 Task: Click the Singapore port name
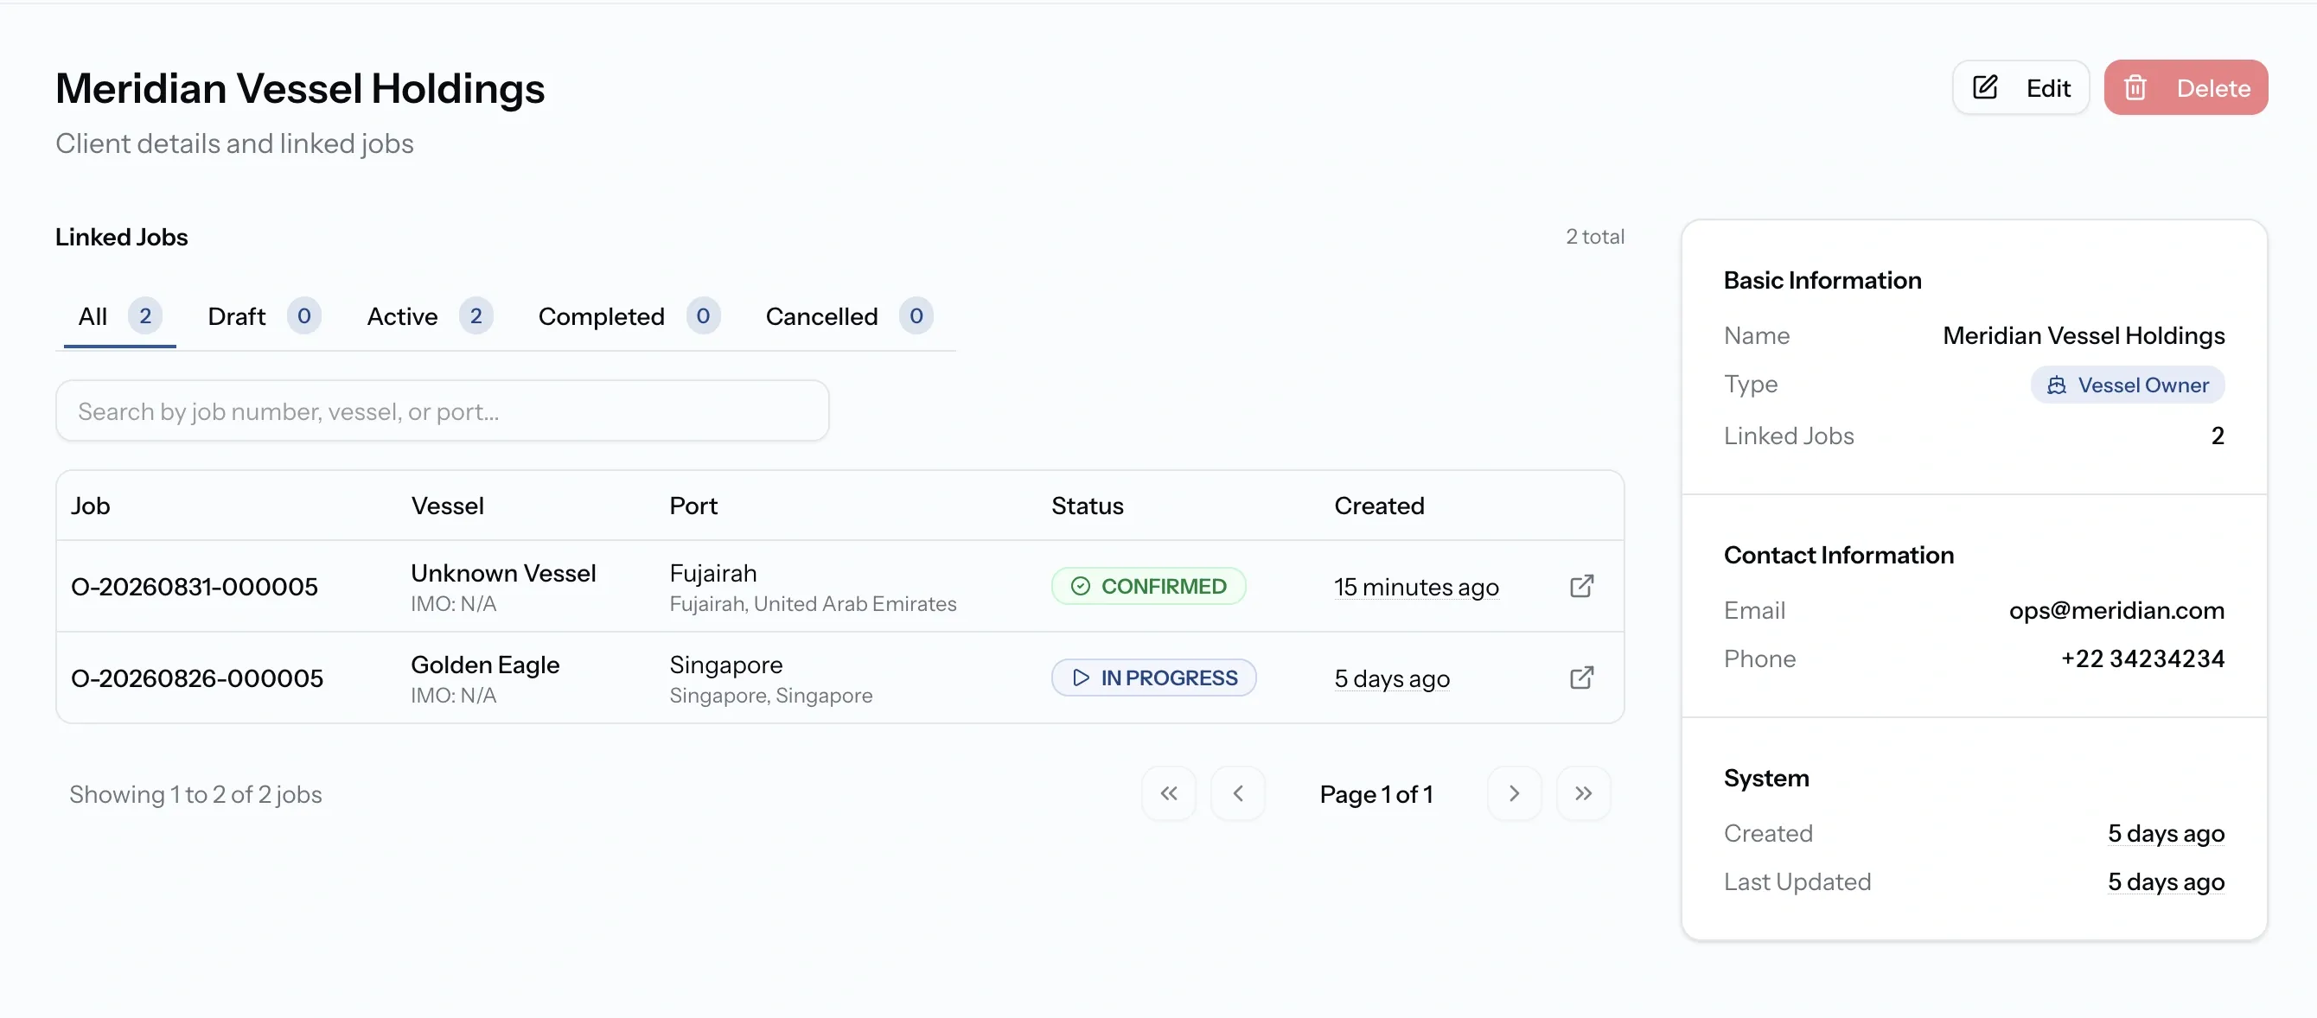pyautogui.click(x=726, y=665)
